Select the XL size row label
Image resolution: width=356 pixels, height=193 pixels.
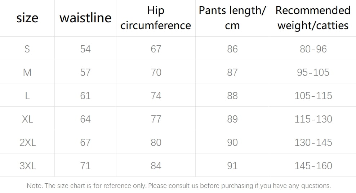click(27, 119)
